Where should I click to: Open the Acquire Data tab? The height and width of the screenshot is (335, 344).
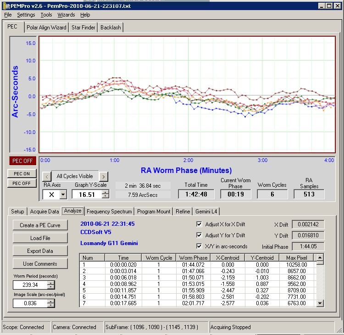tap(44, 212)
